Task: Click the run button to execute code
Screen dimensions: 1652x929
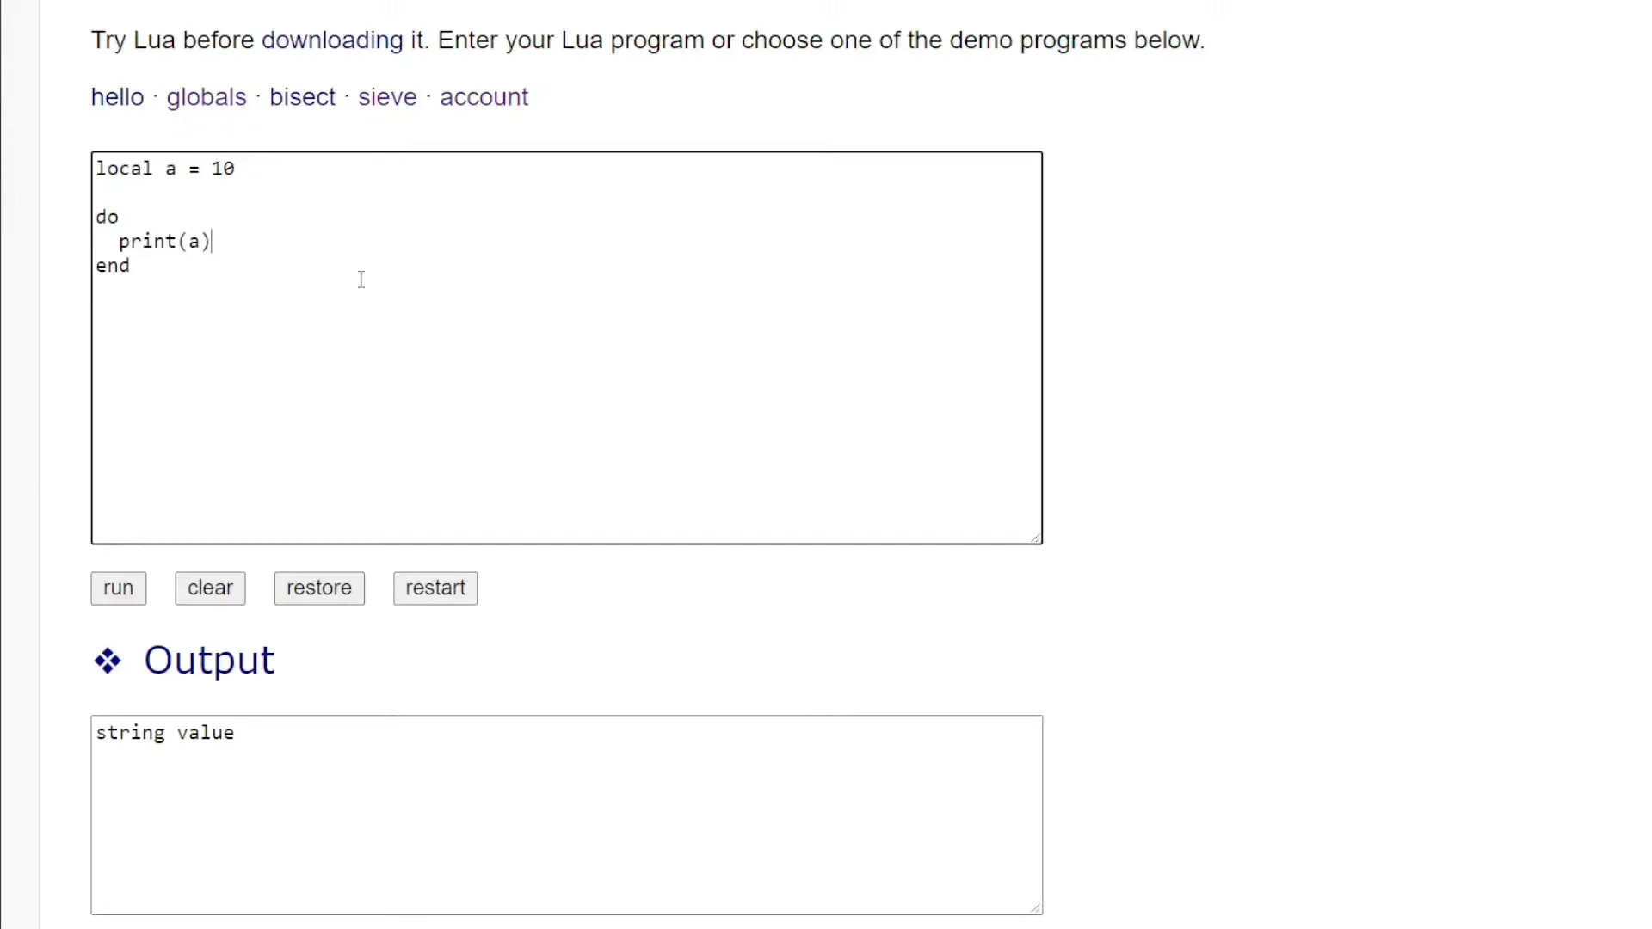Action: pos(118,588)
